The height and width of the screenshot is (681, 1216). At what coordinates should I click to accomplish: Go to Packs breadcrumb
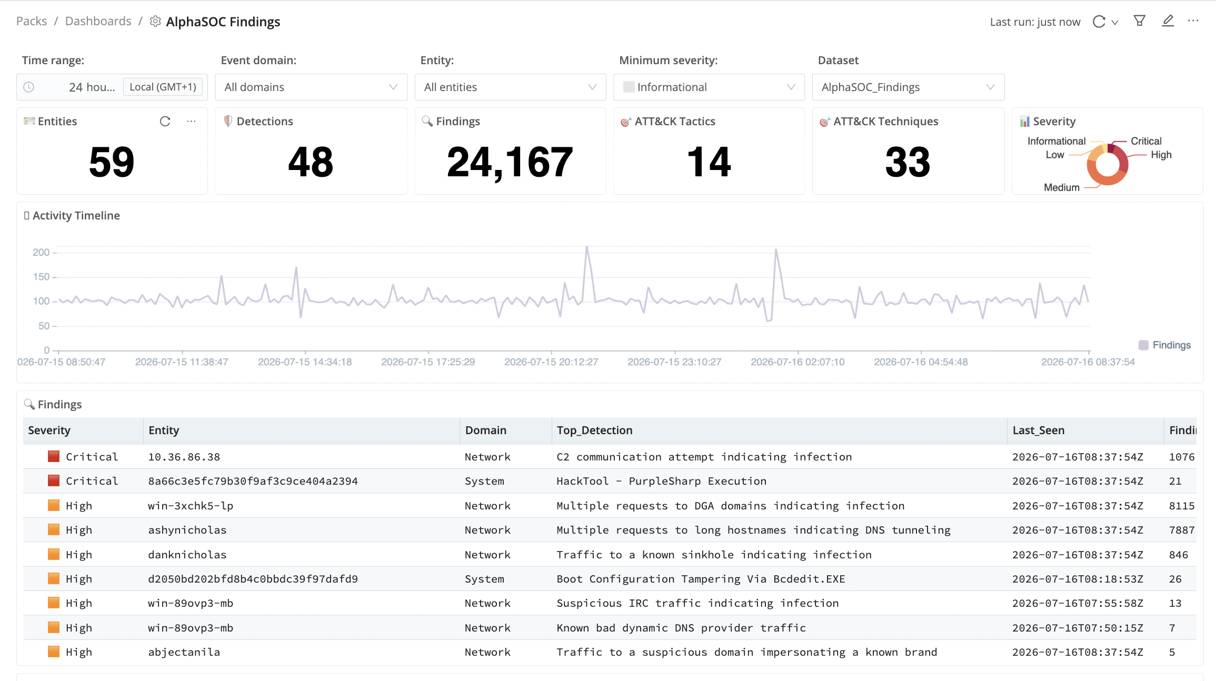tap(32, 21)
